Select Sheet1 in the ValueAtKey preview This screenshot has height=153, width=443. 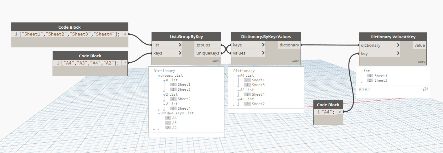tap(381, 76)
